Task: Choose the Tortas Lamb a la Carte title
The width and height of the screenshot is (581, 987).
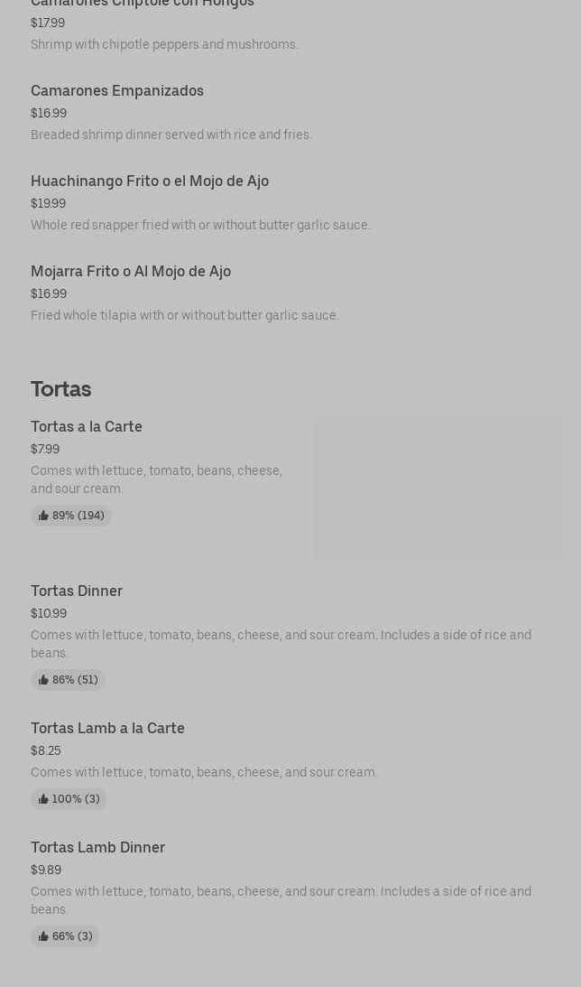Action: (x=107, y=728)
